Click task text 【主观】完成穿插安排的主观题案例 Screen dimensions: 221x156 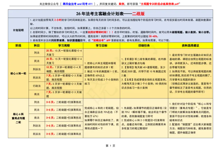(x=144, y=80)
